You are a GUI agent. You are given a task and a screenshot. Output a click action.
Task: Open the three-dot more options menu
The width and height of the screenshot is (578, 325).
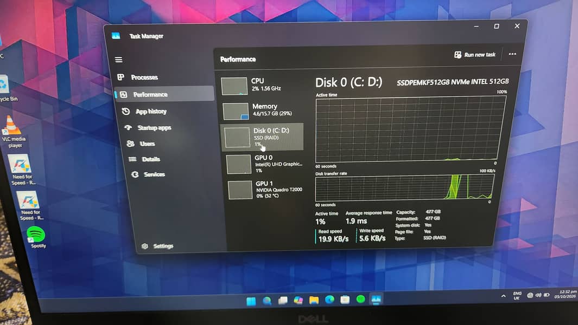512,54
